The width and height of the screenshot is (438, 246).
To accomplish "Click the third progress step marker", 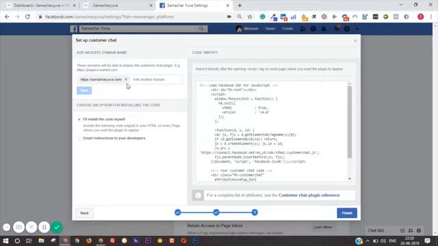I will (x=255, y=213).
